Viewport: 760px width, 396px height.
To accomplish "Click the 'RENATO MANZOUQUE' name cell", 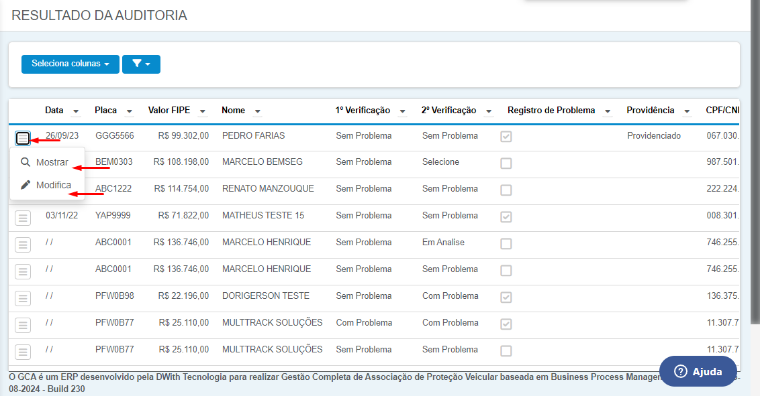I will 268,188.
